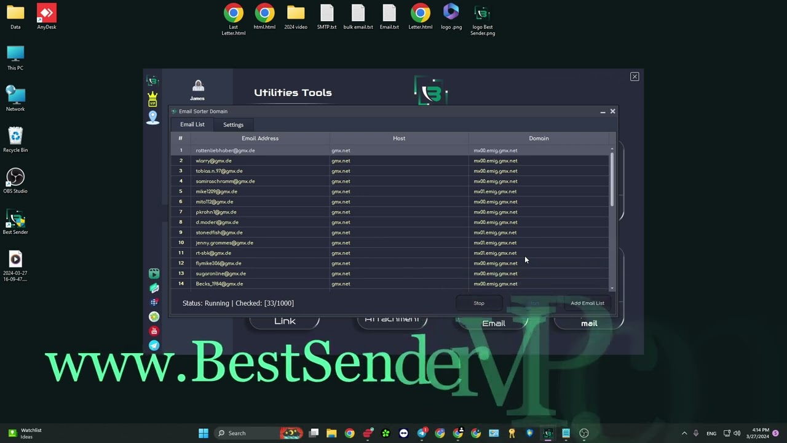This screenshot has width=787, height=443.
Task: Click the green video player sidebar icon
Action: point(154,274)
